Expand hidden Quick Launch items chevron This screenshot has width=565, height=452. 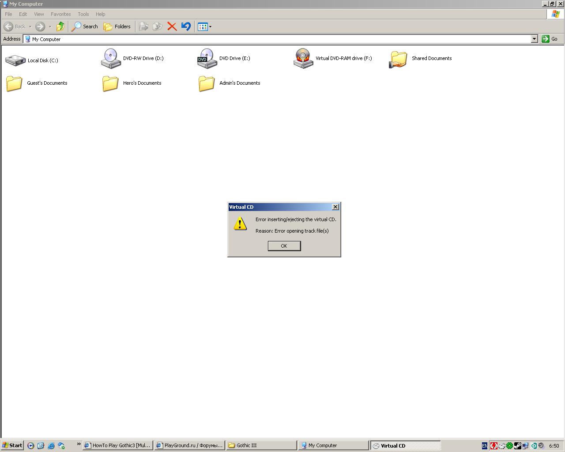pos(79,444)
